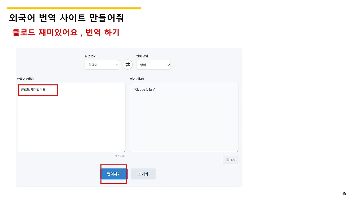Viewport: 354px width, 199px height.
Task: Click the slide page number 49
Action: [x=344, y=193]
